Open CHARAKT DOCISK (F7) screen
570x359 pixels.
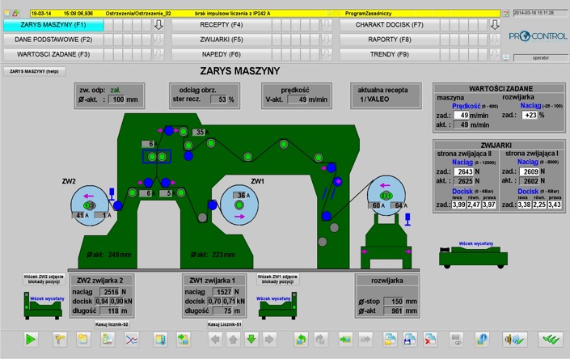[390, 25]
